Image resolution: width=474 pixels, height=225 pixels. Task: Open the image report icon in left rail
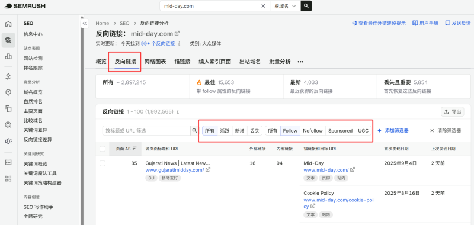pyautogui.click(x=8, y=162)
